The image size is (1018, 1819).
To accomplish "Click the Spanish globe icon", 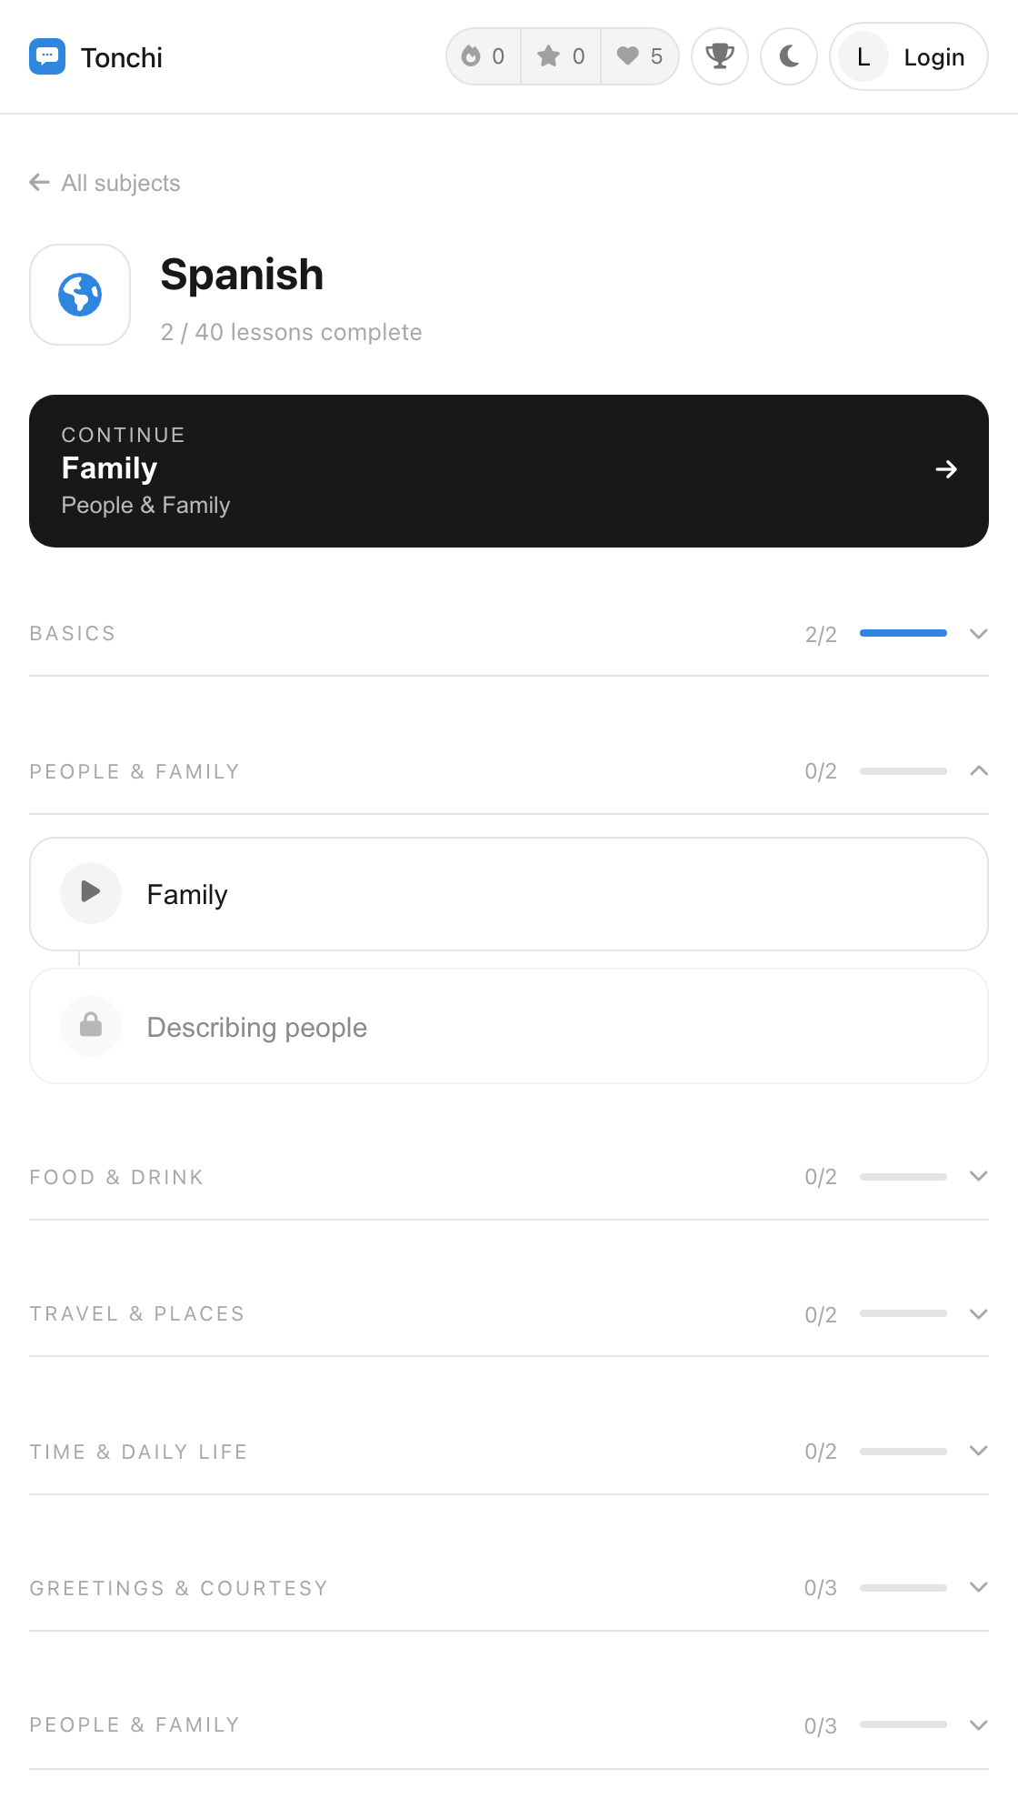I will point(80,295).
